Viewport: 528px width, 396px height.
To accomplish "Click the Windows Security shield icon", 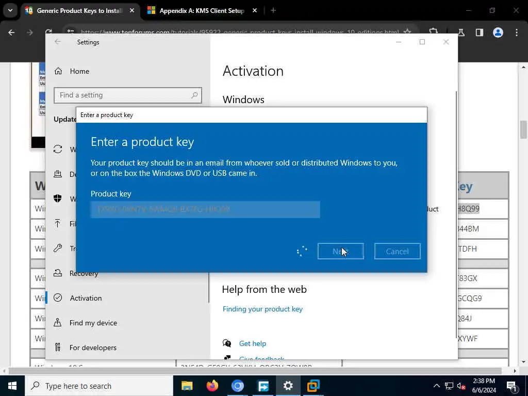I will tap(58, 199).
